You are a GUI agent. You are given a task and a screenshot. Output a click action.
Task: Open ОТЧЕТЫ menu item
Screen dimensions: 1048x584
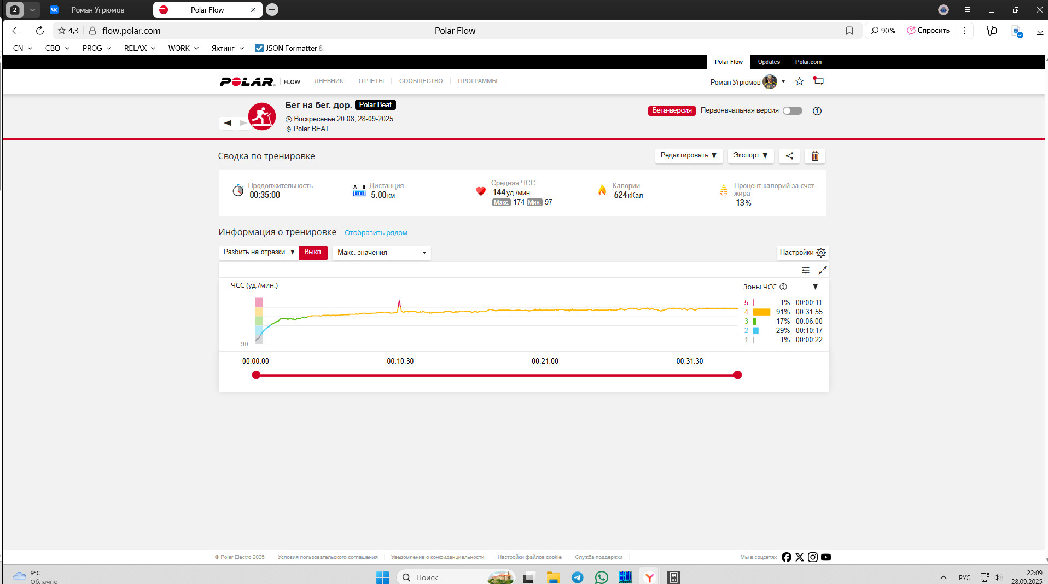pyautogui.click(x=371, y=81)
